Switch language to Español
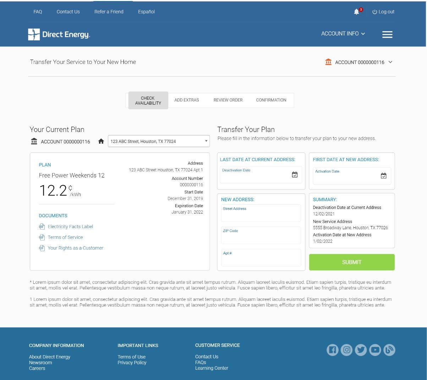 click(x=147, y=12)
